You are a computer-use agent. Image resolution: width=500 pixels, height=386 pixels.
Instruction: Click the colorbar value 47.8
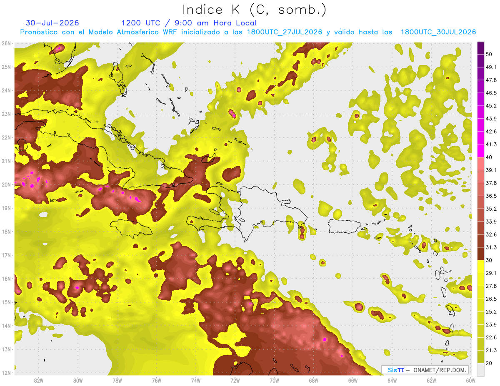(491, 80)
